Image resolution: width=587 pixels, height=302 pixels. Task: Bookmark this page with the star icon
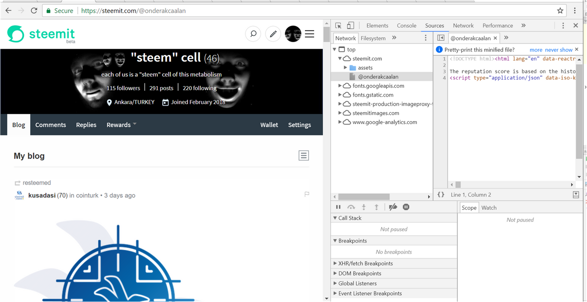tap(560, 11)
